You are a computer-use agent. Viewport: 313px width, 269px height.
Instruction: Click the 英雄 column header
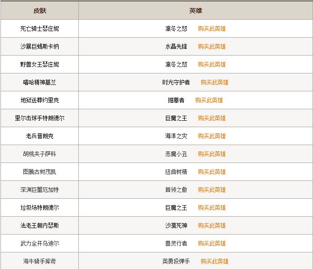[196, 11]
